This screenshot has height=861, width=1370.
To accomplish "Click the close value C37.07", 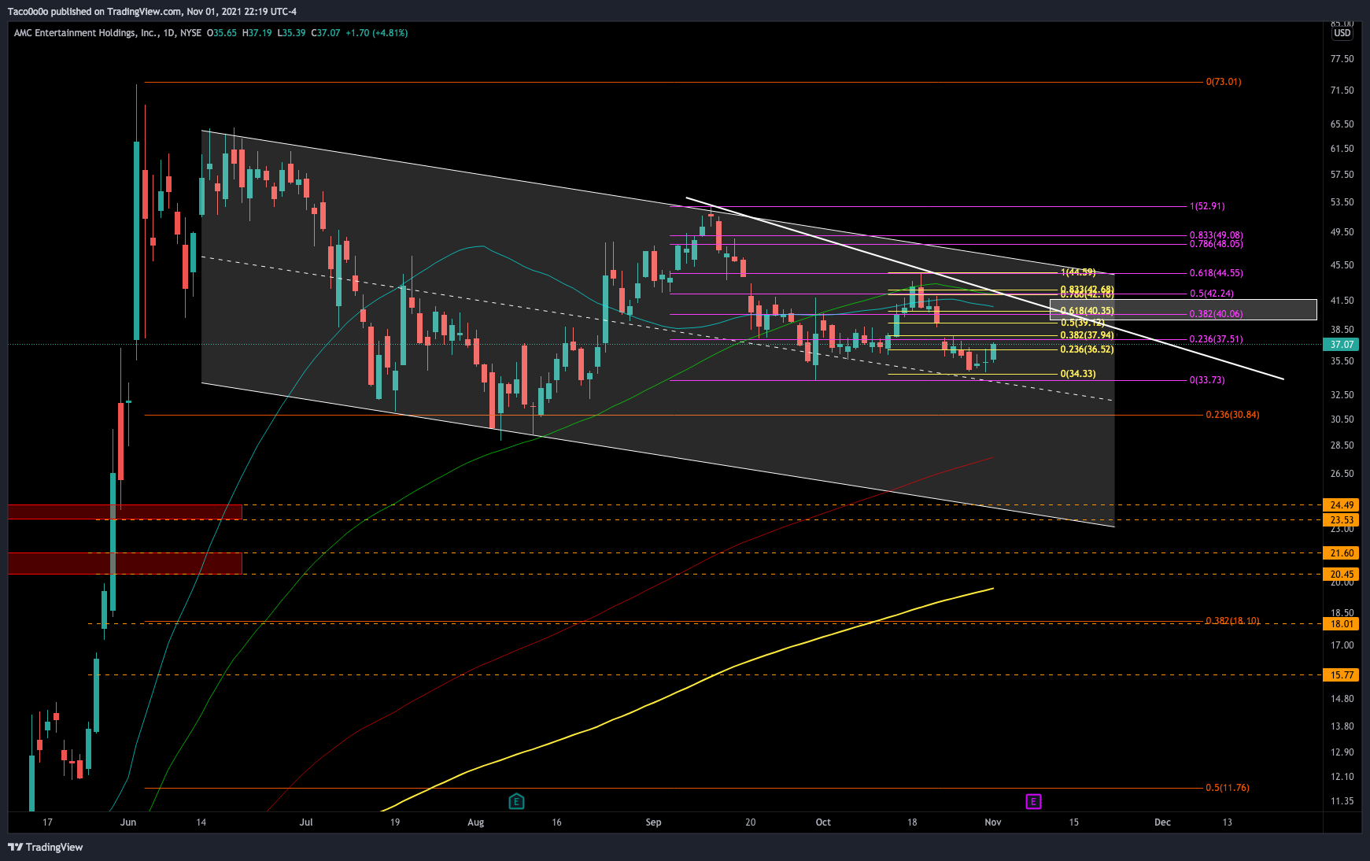I will pos(326,33).
